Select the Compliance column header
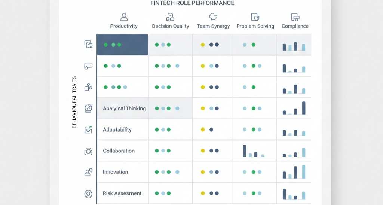This screenshot has width=383, height=205. pyautogui.click(x=295, y=26)
